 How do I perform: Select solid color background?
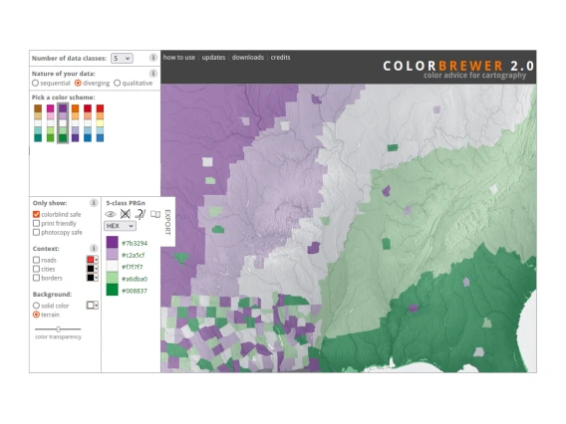click(36, 306)
